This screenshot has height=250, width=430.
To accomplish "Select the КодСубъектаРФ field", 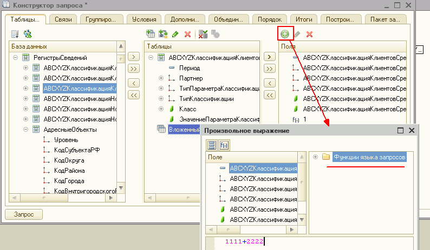I will click(x=77, y=150).
